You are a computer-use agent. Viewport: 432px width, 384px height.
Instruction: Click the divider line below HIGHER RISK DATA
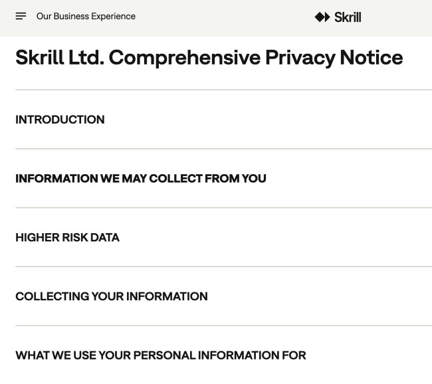tap(223, 266)
